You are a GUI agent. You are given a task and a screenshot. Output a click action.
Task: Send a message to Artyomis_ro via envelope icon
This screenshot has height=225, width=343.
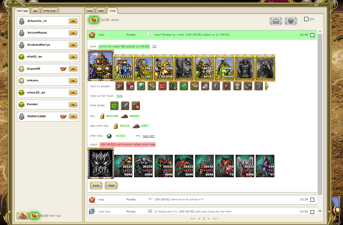[73, 21]
